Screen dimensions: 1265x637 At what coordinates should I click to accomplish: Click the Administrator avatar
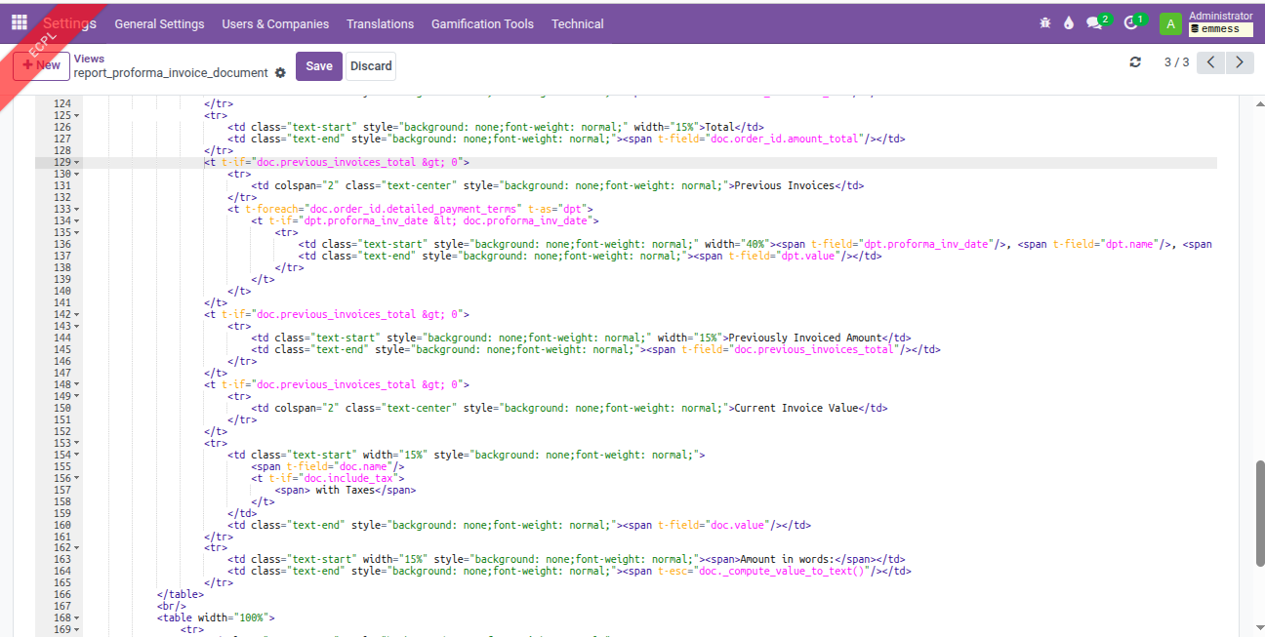1170,23
